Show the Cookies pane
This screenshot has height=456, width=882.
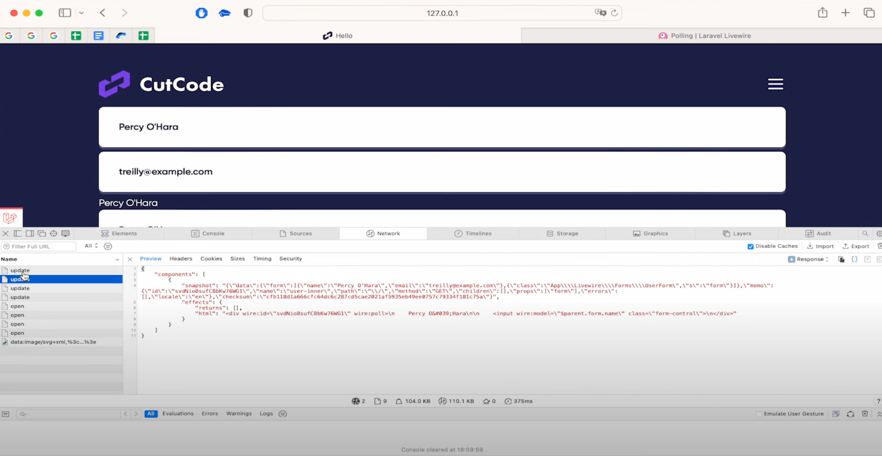211,259
